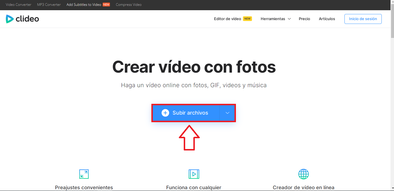Open the Precio page

[x=304, y=19]
